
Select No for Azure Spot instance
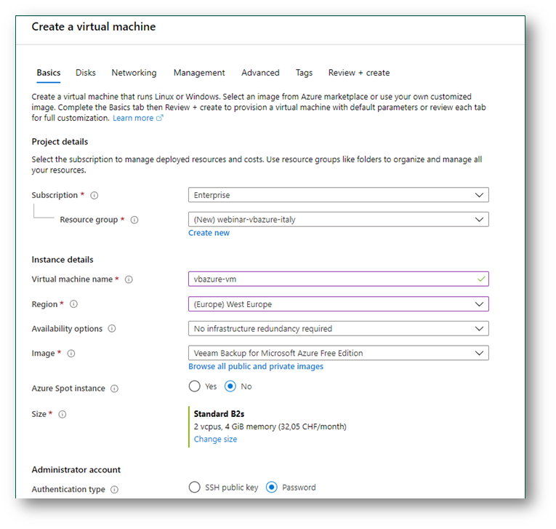point(230,386)
